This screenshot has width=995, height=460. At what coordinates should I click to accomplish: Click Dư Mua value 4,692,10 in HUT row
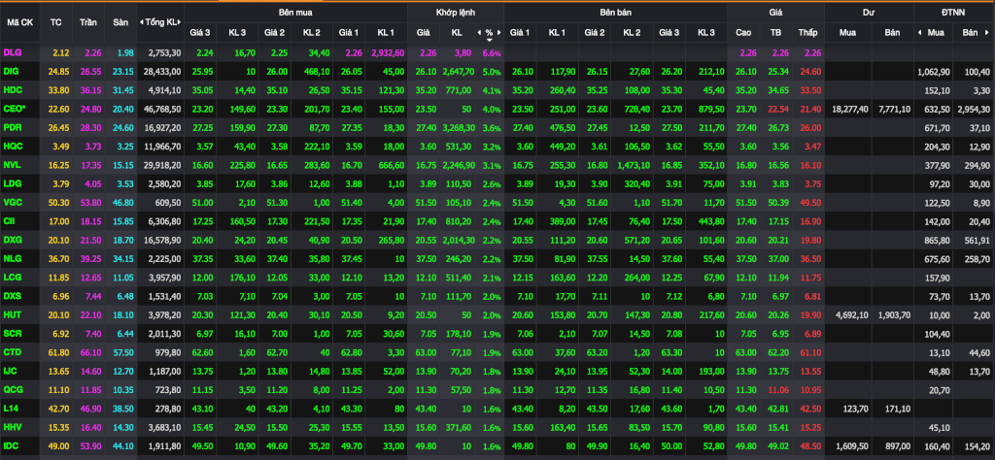(x=853, y=315)
